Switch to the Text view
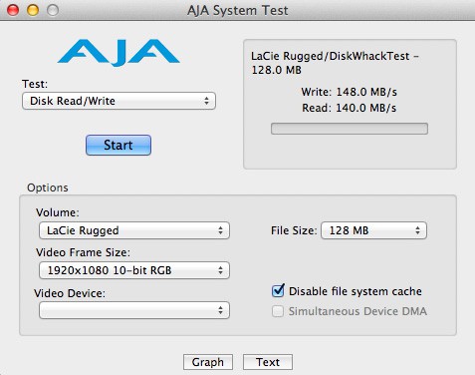Screen dimensions: 475x375 pos(268,362)
